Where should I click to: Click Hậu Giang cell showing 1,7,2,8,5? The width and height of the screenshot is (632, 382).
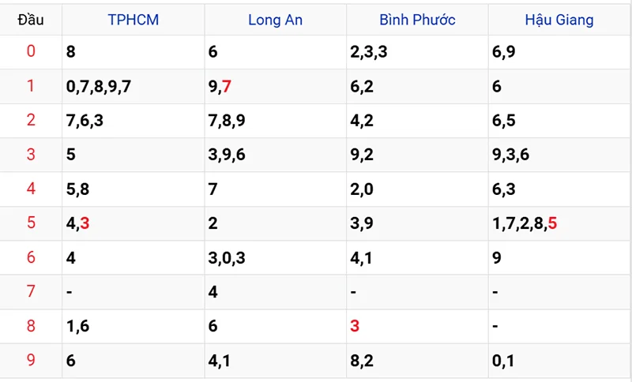coord(524,223)
